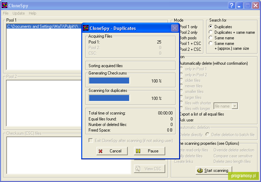
Task: Click the CloneSpy logo in the Duplicates dialog
Action: point(86,28)
